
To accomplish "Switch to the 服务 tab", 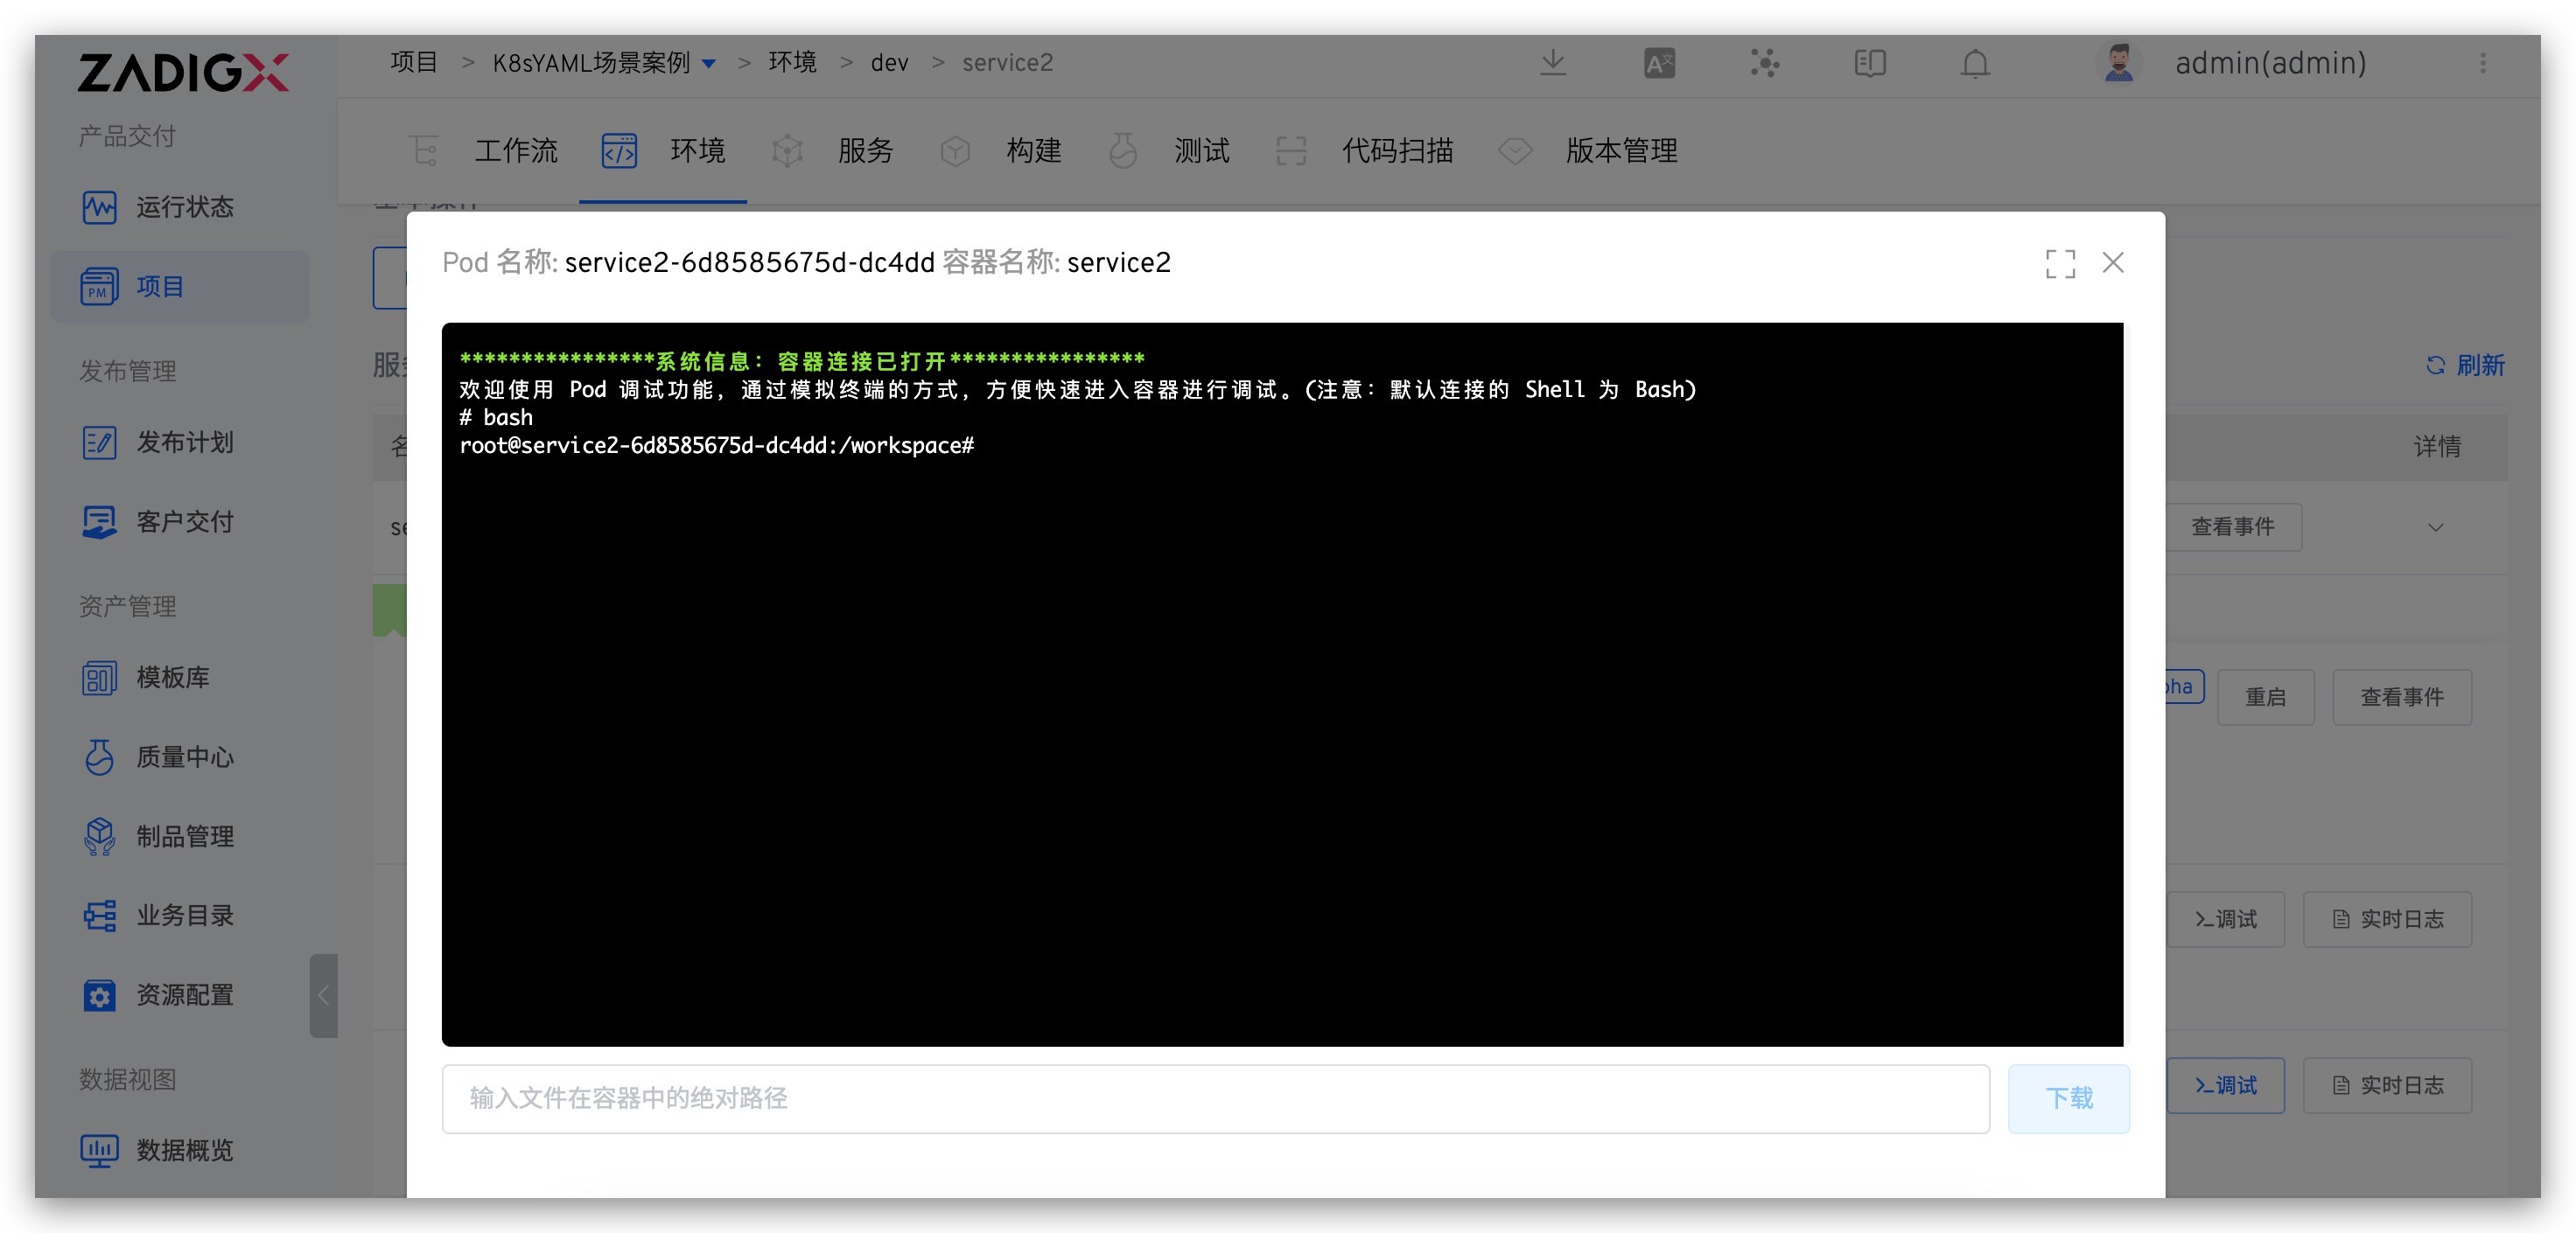I will [833, 151].
